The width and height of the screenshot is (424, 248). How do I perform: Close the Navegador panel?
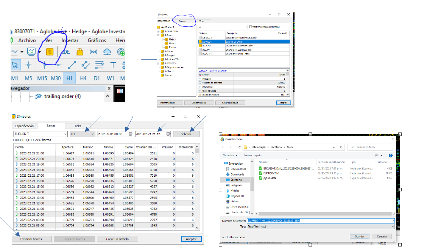[x=109, y=88]
